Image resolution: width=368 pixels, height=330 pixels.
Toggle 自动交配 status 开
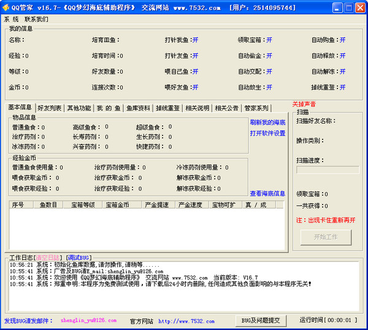coord(269,71)
